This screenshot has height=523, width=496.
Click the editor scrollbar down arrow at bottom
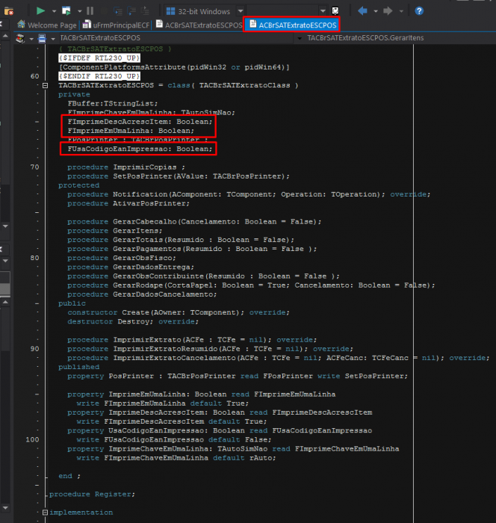[5, 507]
